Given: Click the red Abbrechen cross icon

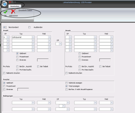Looking at the screenshot, I should (13, 12).
